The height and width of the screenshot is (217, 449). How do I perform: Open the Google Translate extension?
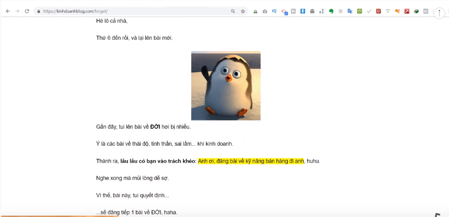pos(350,11)
